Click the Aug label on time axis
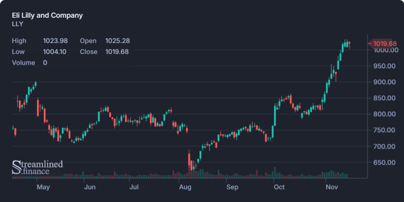Image resolution: width=404 pixels, height=202 pixels. click(185, 187)
